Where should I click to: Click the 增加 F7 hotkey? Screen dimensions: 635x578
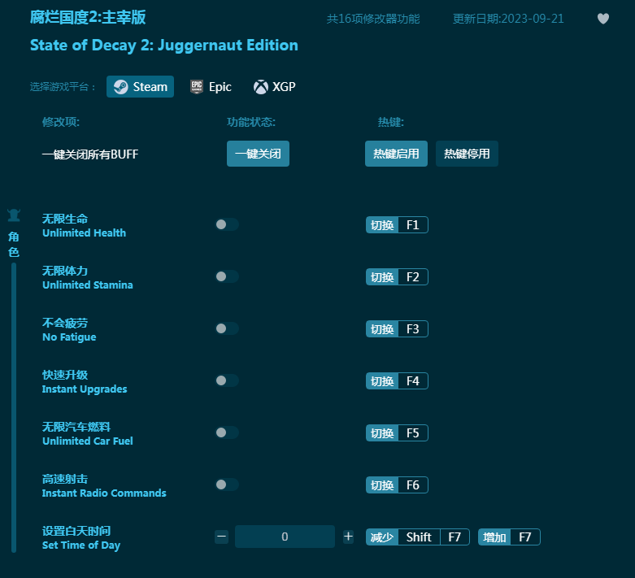coord(509,537)
